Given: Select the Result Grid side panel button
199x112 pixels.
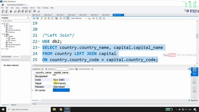Looking at the screenshot, I should (194, 72).
